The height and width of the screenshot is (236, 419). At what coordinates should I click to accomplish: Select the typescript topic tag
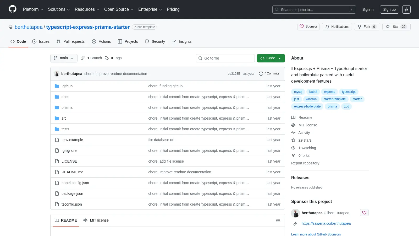[x=349, y=92]
